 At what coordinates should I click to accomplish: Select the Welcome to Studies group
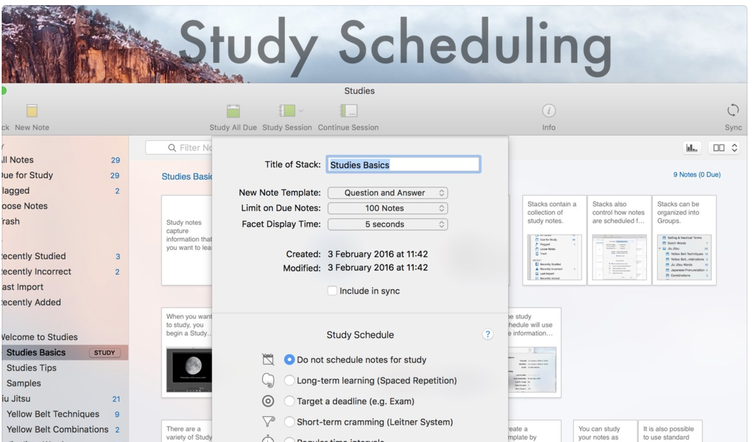[x=64, y=337]
